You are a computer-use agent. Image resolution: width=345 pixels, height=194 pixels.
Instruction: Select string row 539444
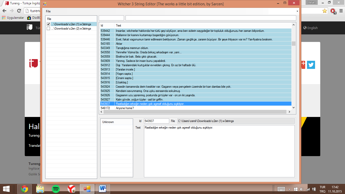click(195, 35)
